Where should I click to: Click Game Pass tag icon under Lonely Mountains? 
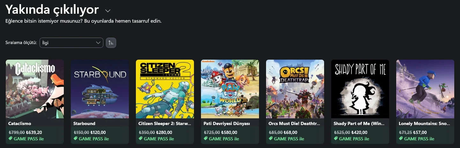[401, 139]
